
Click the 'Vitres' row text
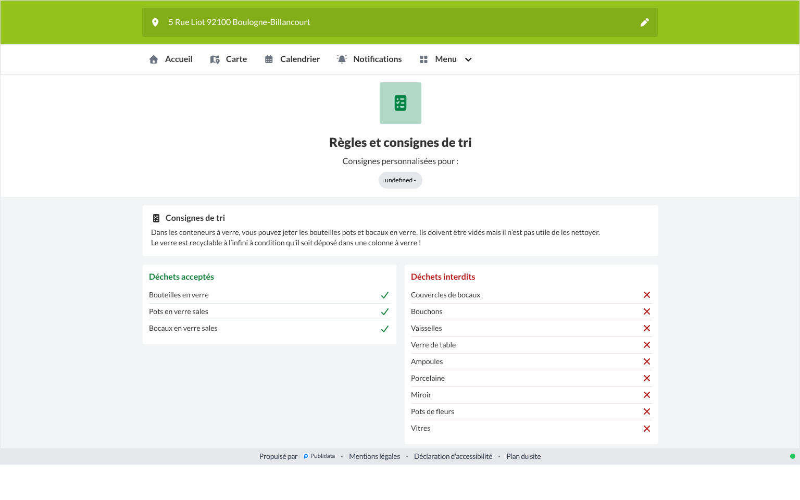(x=420, y=428)
